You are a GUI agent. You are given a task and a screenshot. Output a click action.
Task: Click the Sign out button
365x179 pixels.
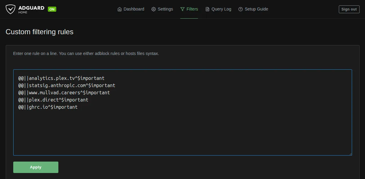coord(349,9)
